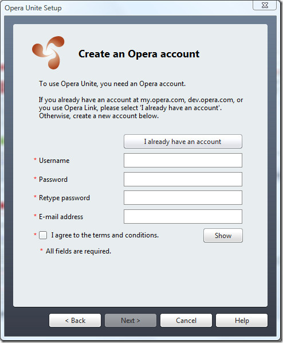The width and height of the screenshot is (283, 343).
Task: Click the 'Create an Opera account' heading
Action: [139, 54]
